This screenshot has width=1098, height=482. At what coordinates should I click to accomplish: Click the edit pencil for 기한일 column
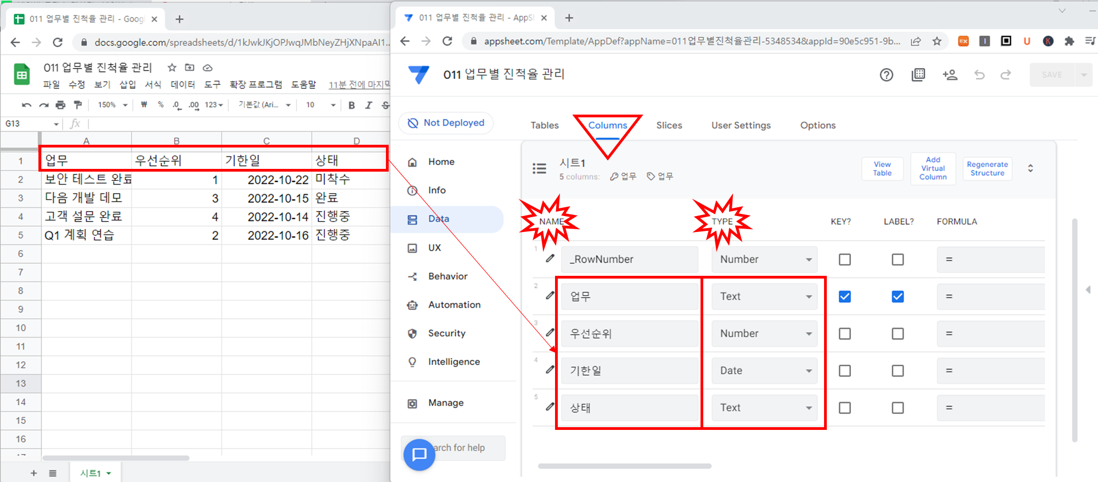tap(550, 370)
